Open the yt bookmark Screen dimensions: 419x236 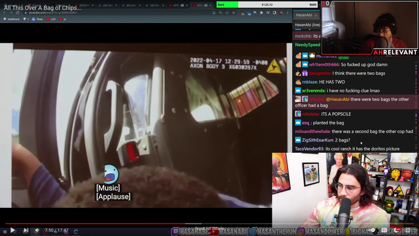point(63,19)
